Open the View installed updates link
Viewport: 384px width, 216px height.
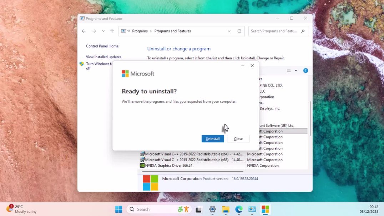tap(103, 57)
